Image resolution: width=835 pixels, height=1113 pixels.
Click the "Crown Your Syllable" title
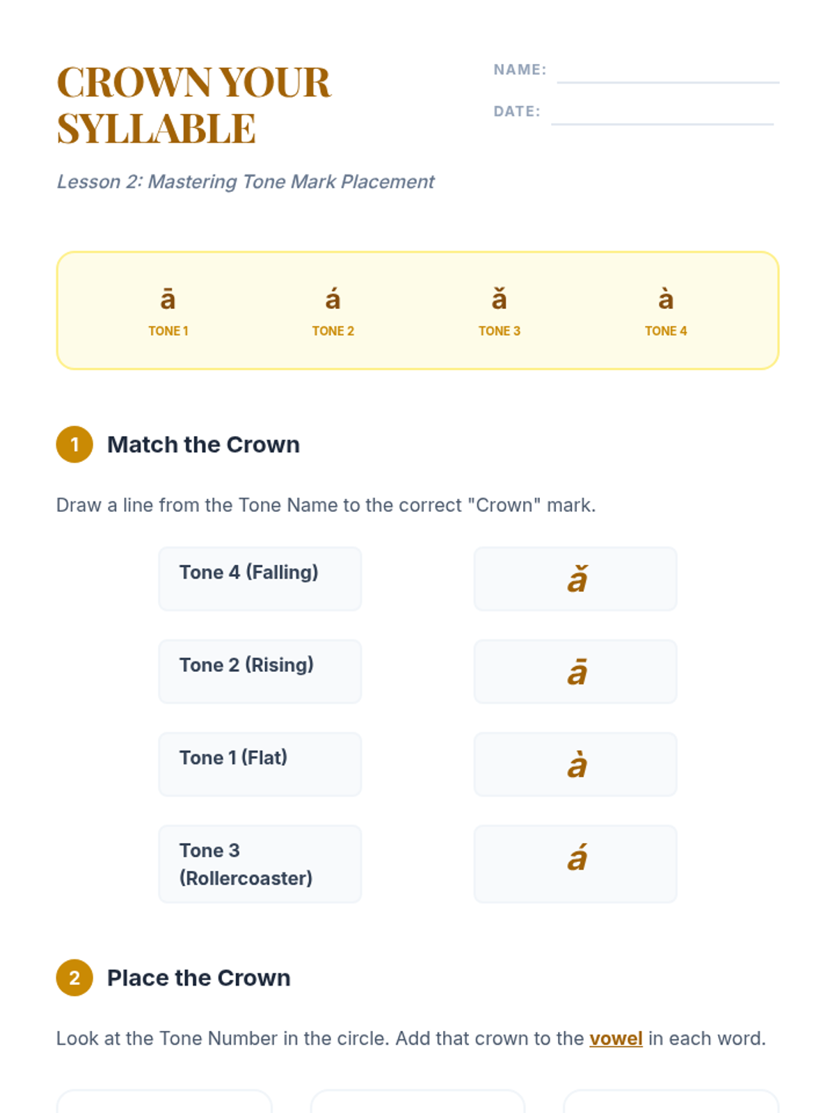pyautogui.click(x=193, y=105)
